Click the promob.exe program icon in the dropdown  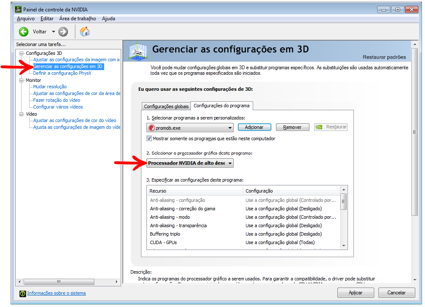click(152, 128)
